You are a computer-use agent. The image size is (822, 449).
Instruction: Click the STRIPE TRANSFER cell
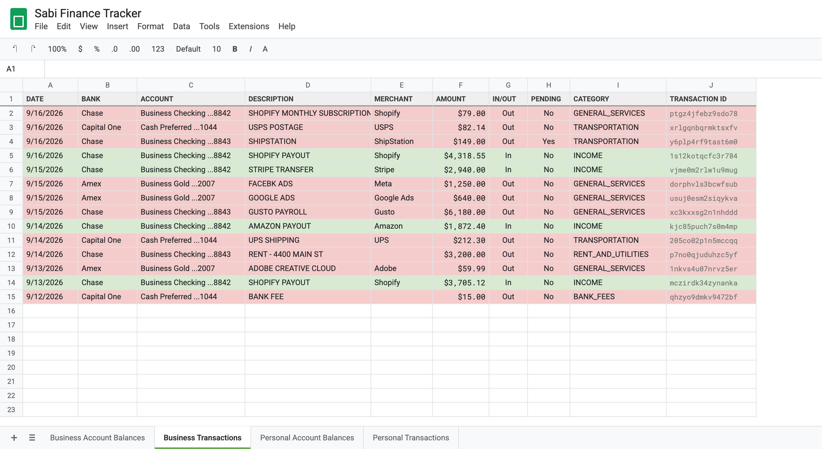tap(308, 170)
